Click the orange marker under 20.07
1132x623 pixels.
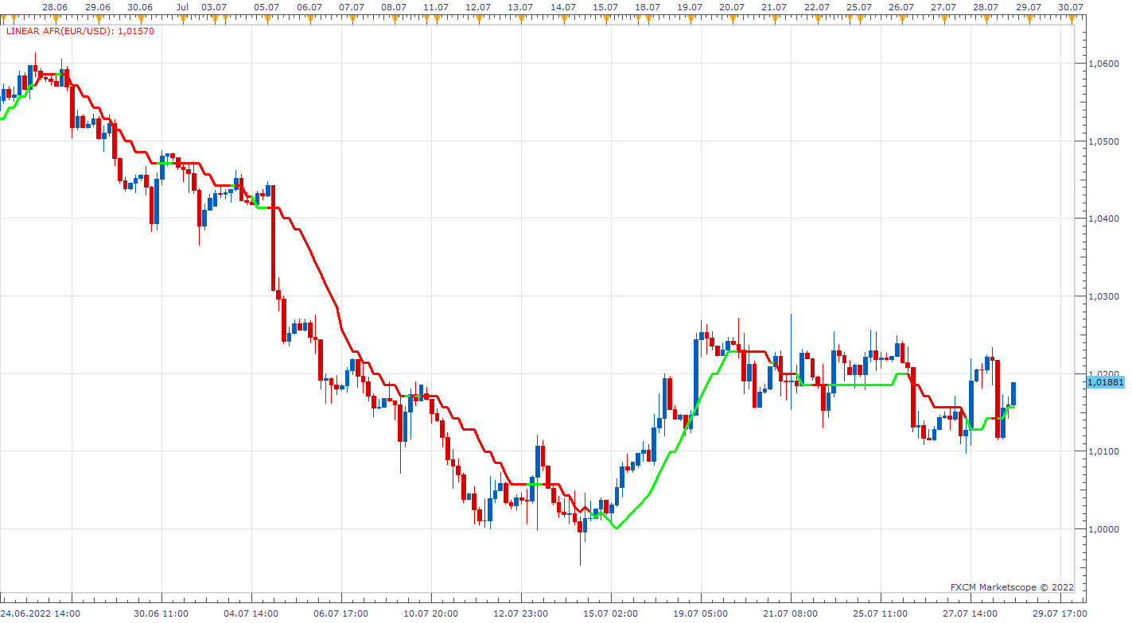coord(732,18)
